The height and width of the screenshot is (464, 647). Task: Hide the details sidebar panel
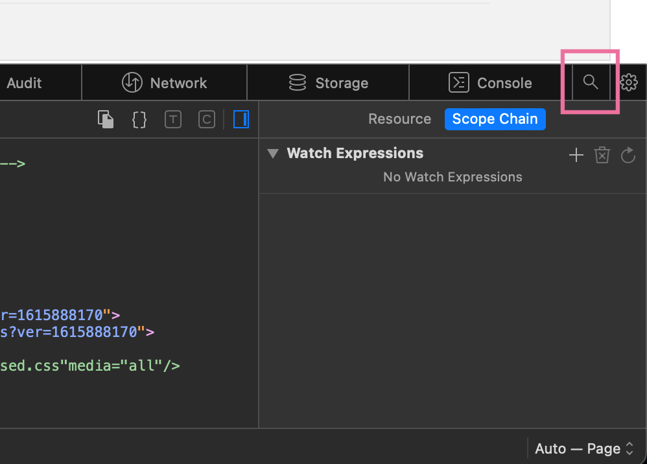click(241, 119)
